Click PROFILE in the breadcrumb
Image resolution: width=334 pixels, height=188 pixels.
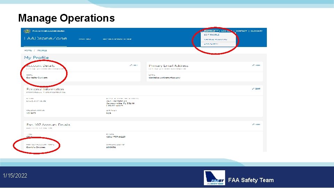click(42, 50)
